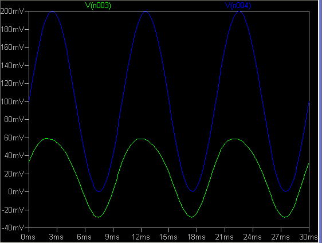The height and width of the screenshot is (243, 322).
Task: Click the first peak of the blue waveform
Action: click(x=53, y=11)
